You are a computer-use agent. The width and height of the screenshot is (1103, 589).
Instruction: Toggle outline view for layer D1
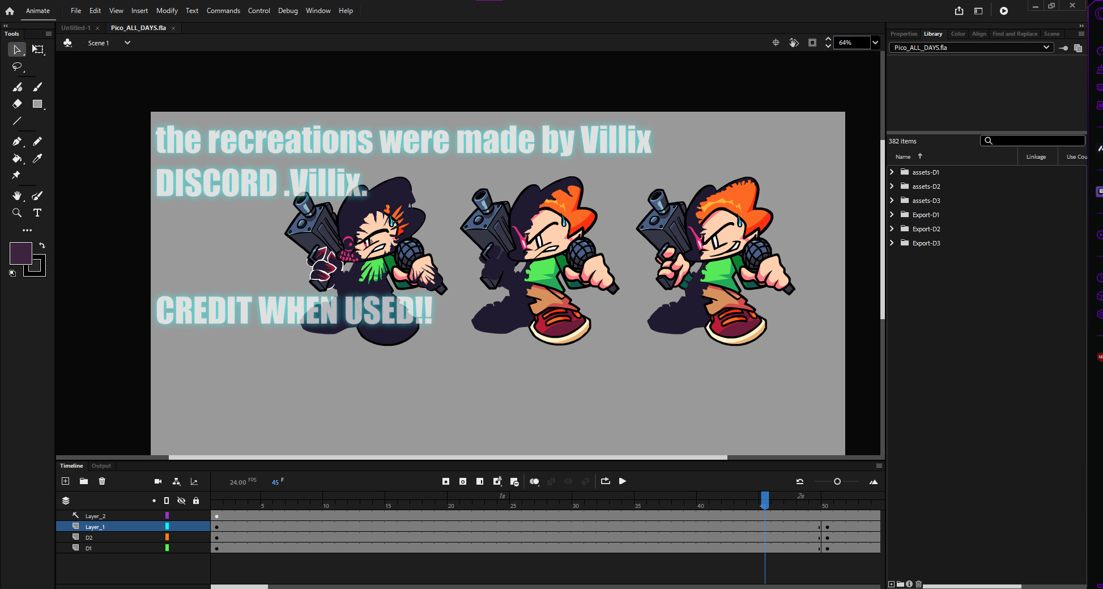(167, 548)
